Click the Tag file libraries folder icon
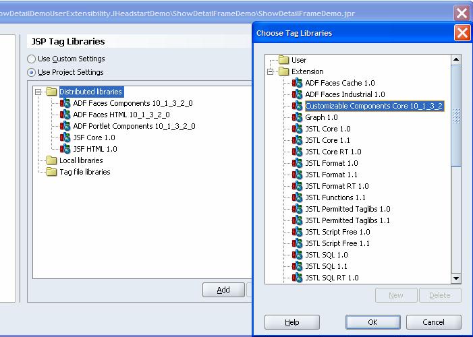Screen dimensions: 473x337 (51, 172)
